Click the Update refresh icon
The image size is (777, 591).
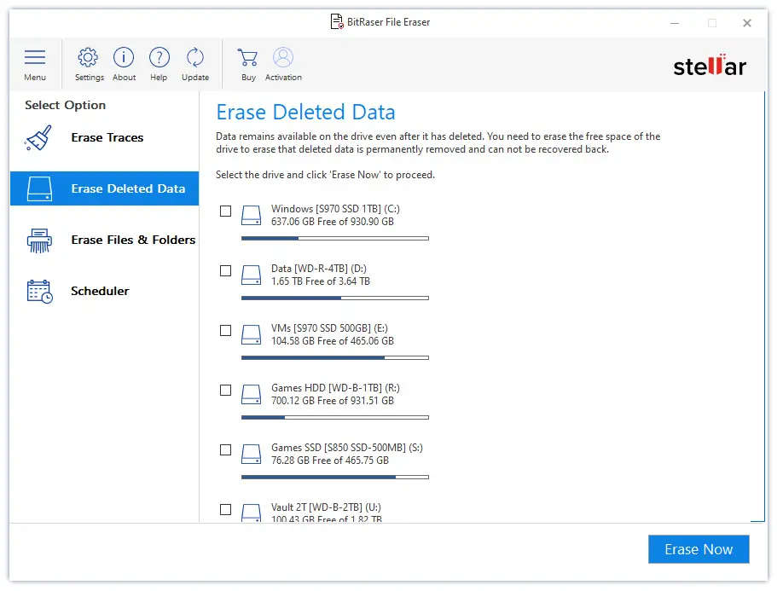(x=194, y=57)
